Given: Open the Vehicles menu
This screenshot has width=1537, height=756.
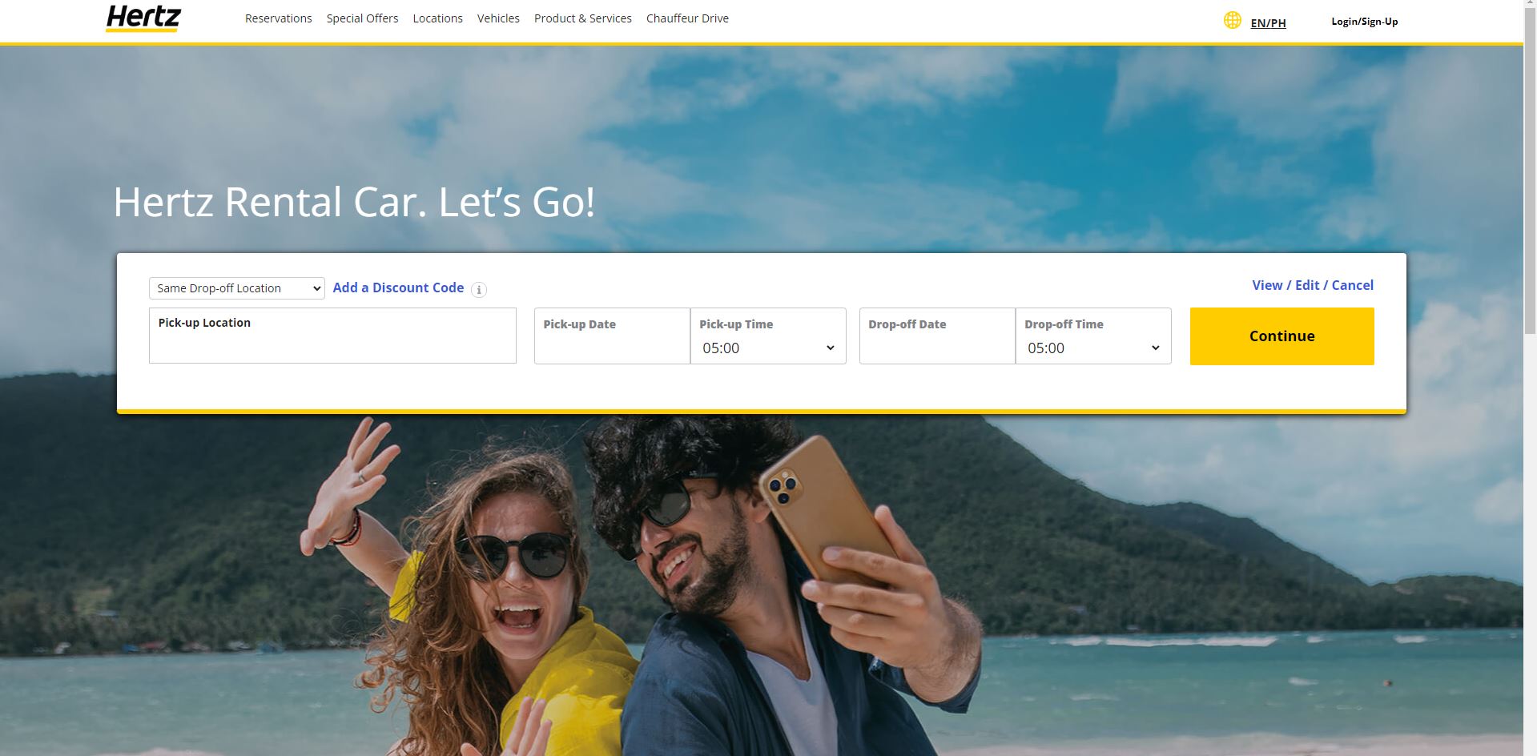Looking at the screenshot, I should pos(498,18).
